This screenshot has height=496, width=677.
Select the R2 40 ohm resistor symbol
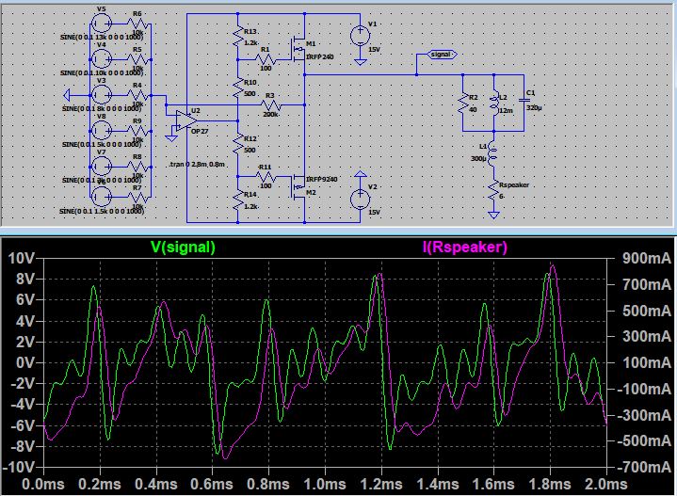(x=463, y=104)
